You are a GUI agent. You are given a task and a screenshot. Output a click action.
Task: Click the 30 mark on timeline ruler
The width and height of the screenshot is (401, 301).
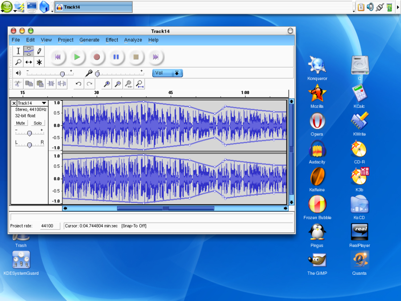(96, 93)
